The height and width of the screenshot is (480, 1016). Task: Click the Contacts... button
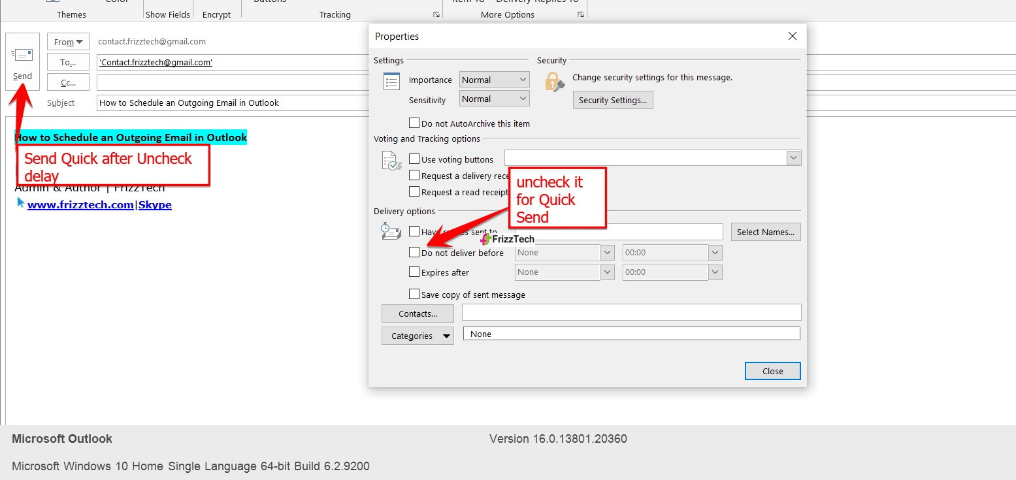[418, 313]
